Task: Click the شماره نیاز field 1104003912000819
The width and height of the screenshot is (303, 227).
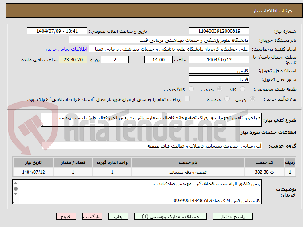Action: point(219,31)
